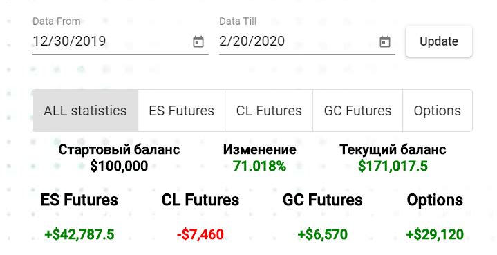The height and width of the screenshot is (255, 497).
Task: Click the GC Futures +$6,570 result
Action: (323, 234)
